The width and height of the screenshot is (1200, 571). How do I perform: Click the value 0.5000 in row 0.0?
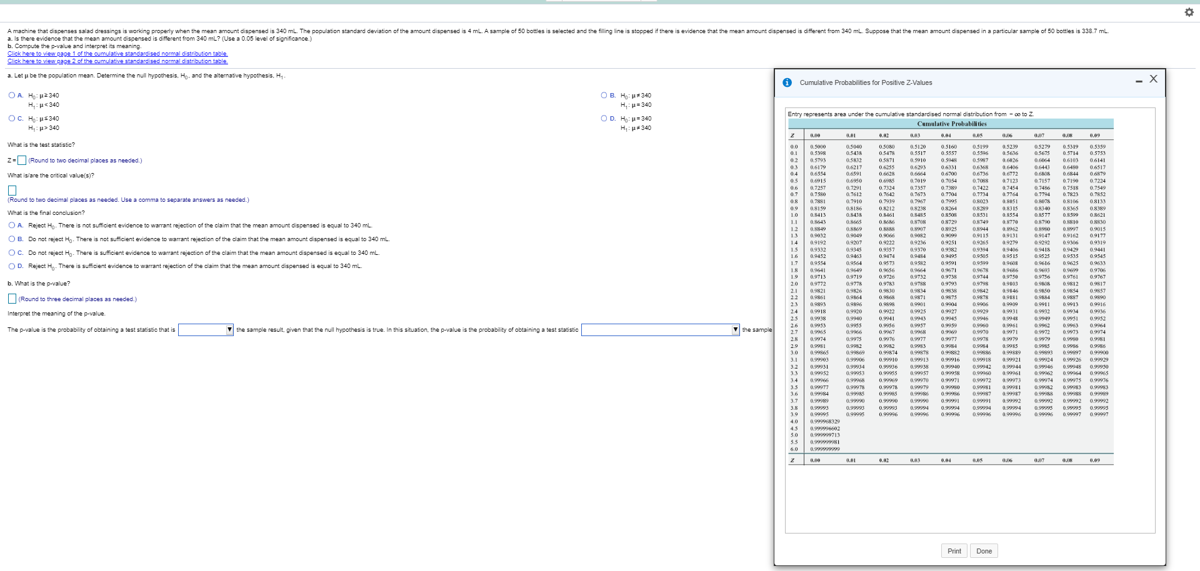point(818,147)
